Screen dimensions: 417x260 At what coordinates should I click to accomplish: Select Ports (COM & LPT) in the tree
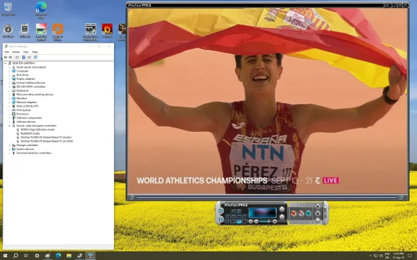click(27, 107)
